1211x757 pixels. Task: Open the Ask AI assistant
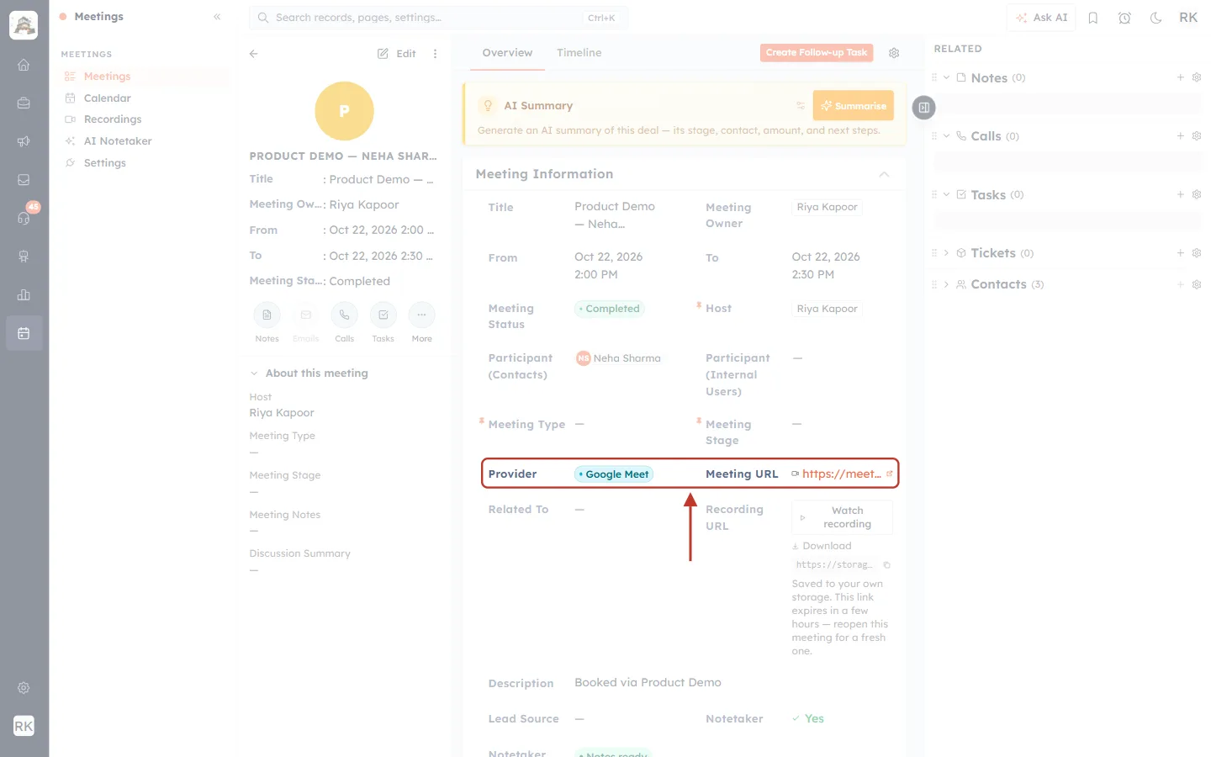click(1041, 18)
